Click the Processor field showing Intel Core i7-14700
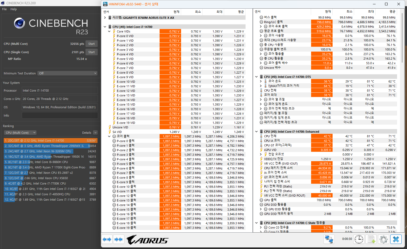Screen dimensions: 407x249 pyautogui.click(x=60, y=91)
